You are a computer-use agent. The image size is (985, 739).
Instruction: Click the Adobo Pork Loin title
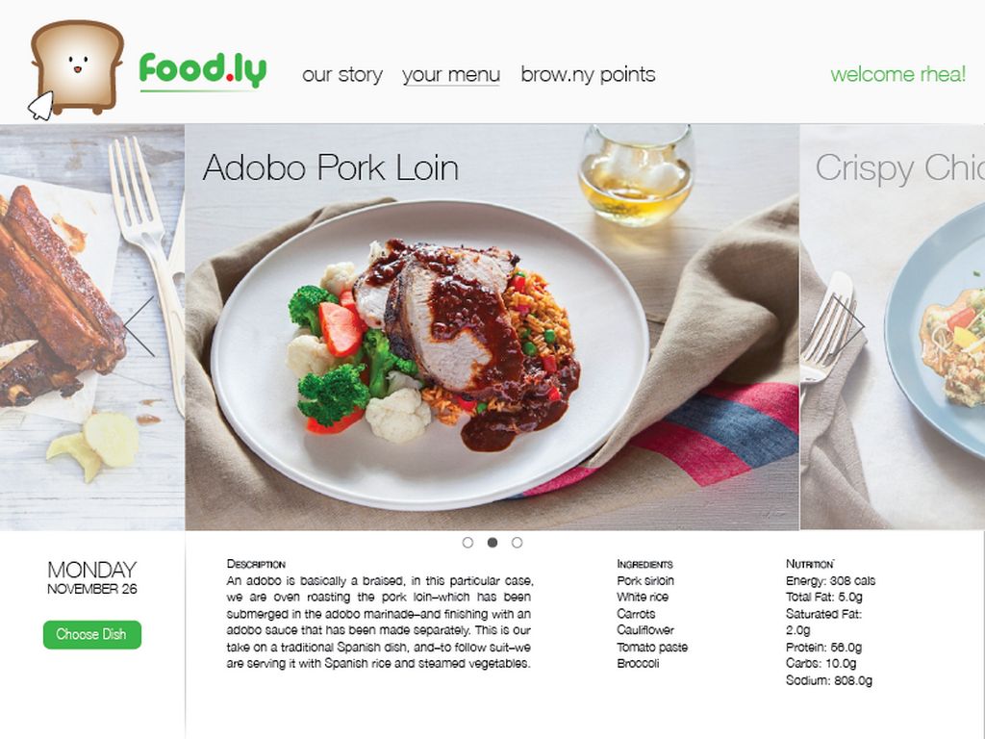click(331, 167)
